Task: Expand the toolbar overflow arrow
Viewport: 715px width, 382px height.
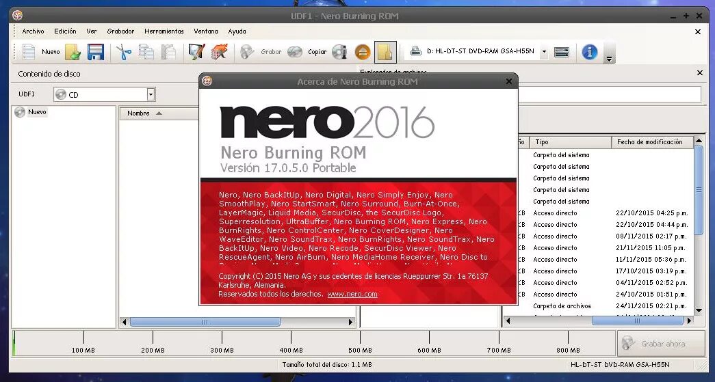Action: pyautogui.click(x=609, y=58)
